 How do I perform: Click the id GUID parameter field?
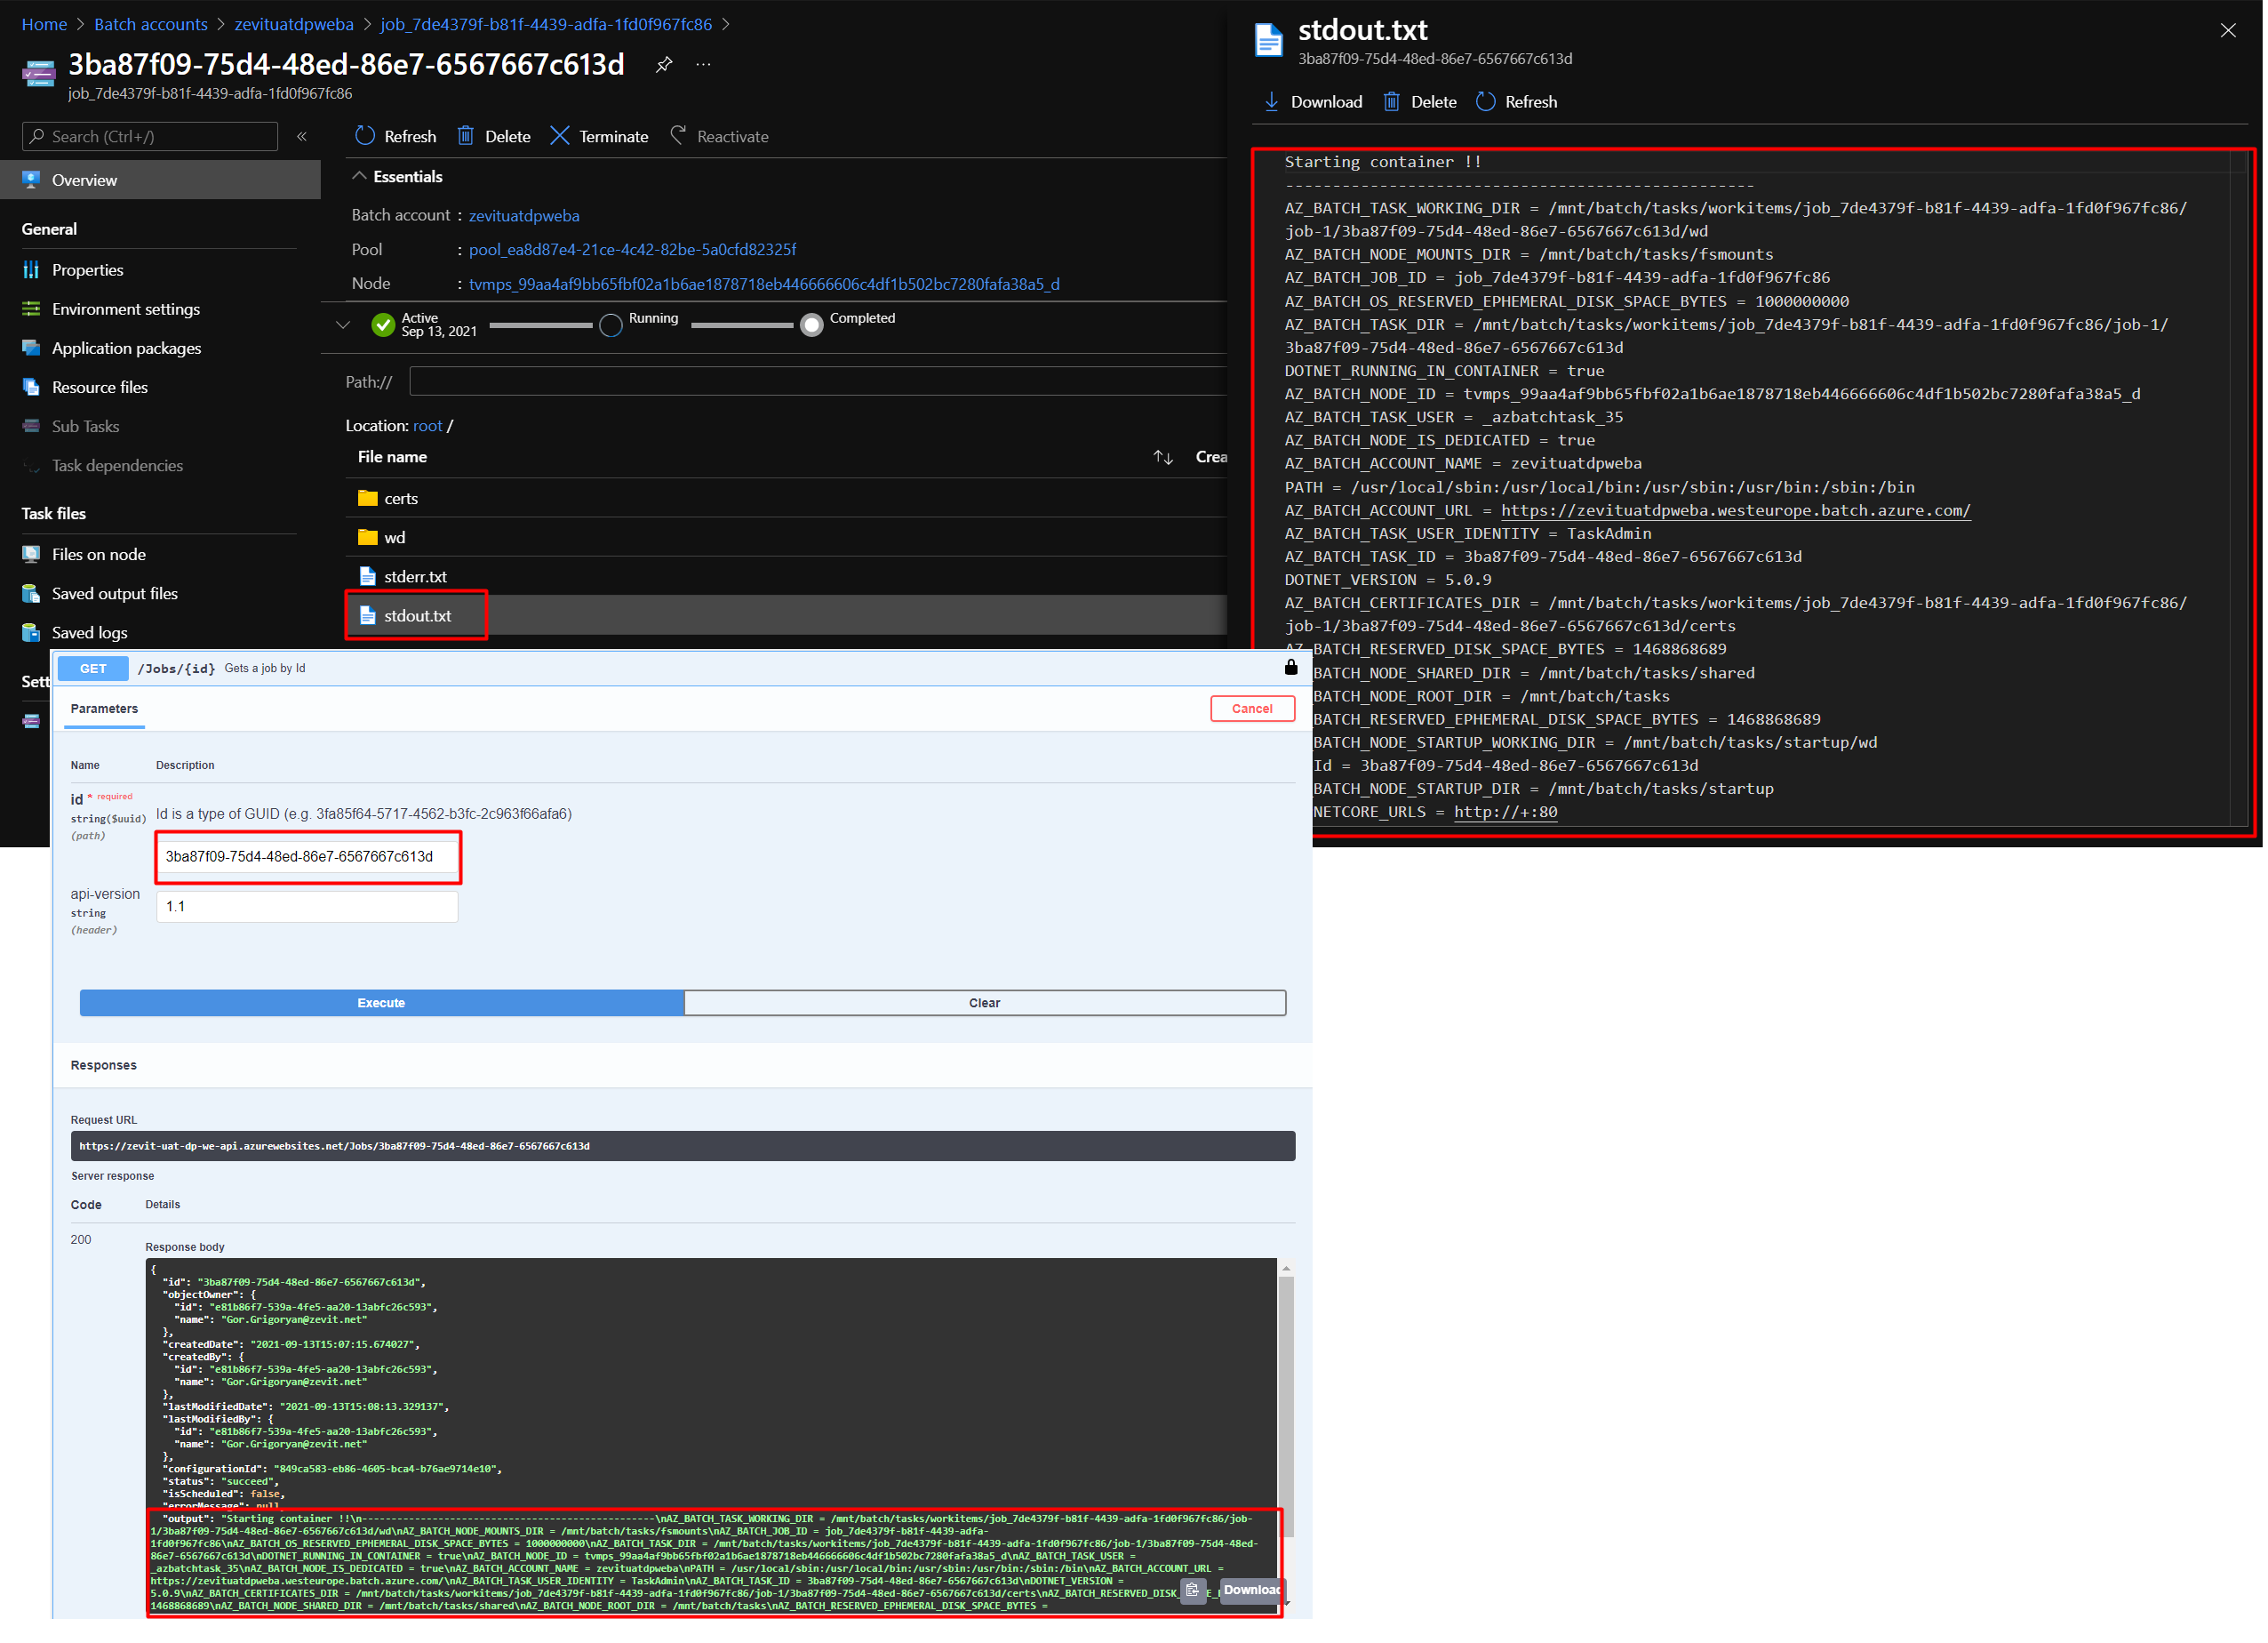click(308, 858)
